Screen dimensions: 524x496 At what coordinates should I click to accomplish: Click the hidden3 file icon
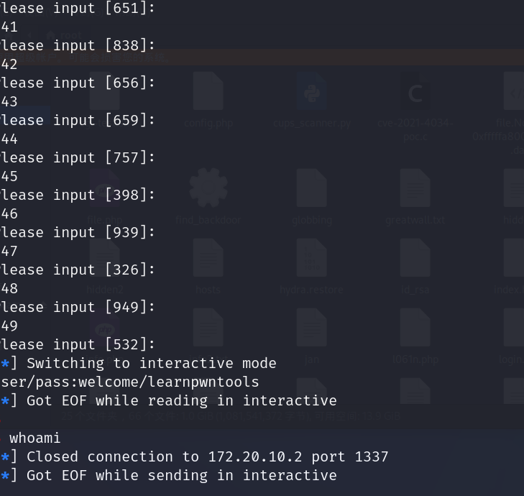104,258
